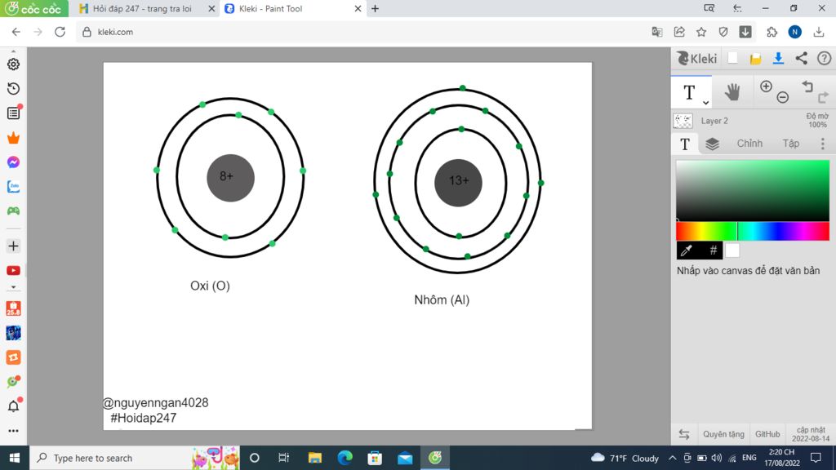The height and width of the screenshot is (470, 836).
Task: Click the taskbar search box
Action: [135, 458]
